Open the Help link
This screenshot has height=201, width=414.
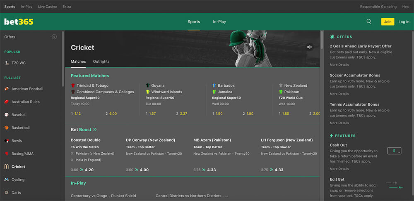[x=406, y=7]
